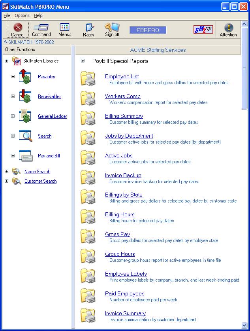Click the Group Hours printer folder icon
The height and width of the screenshot is (331, 250).
(88, 256)
